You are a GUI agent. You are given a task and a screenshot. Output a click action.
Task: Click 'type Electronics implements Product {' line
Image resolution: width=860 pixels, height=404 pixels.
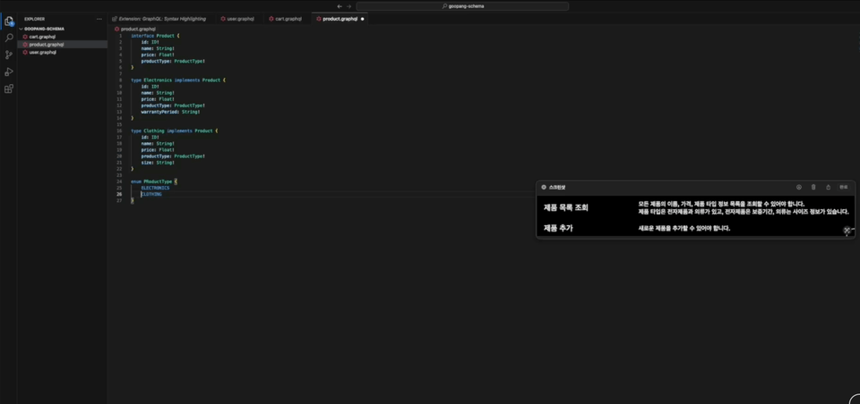[x=178, y=80]
